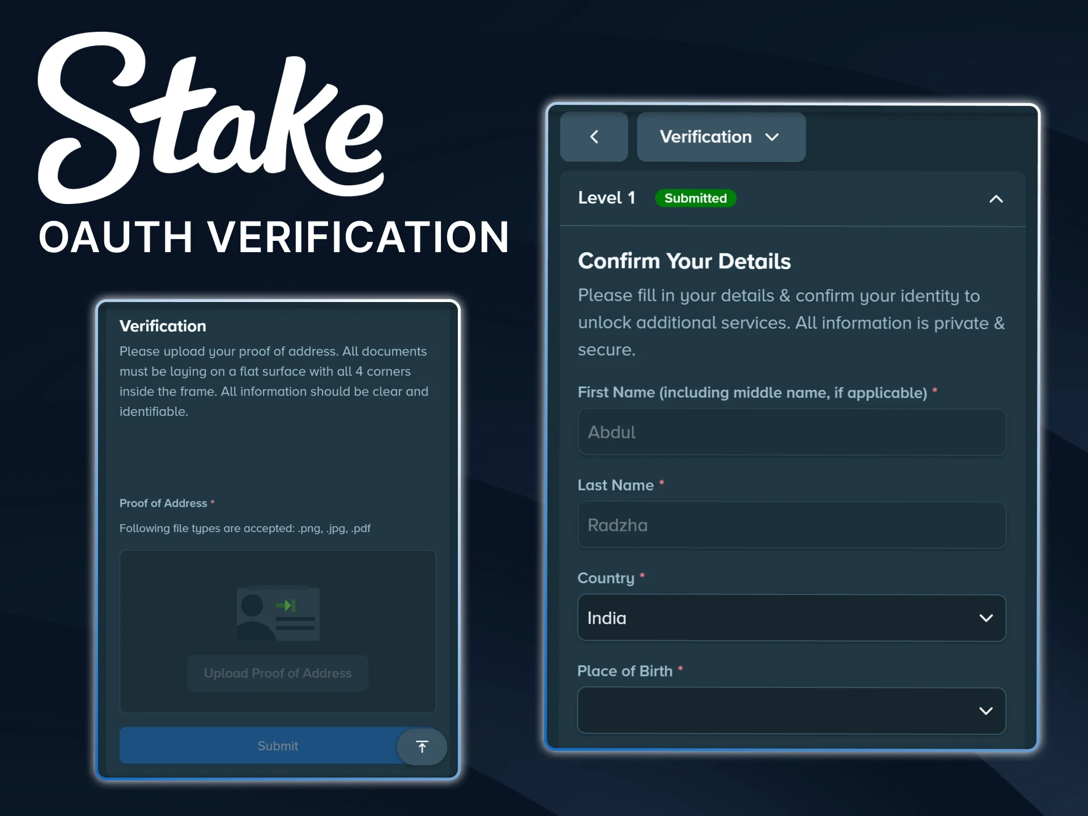Click the Last Name label
Screen dimensions: 1088x816
tap(615, 485)
